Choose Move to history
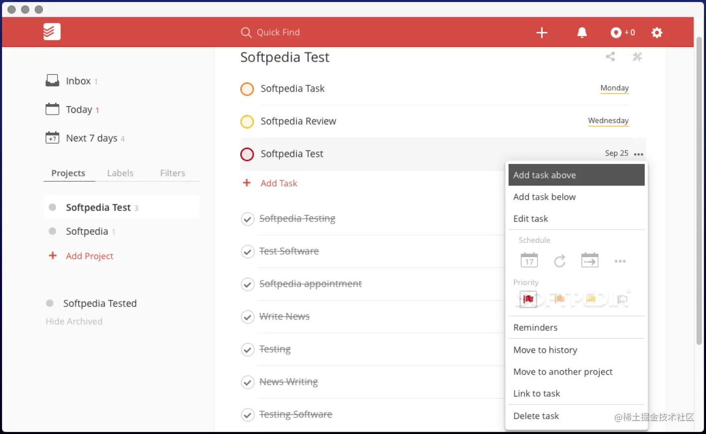Image resolution: width=706 pixels, height=434 pixels. coord(576,350)
